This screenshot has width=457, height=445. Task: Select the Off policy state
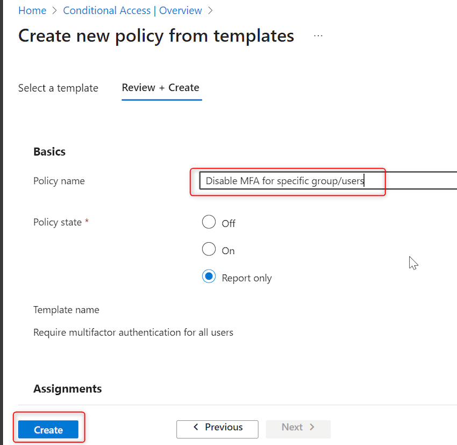[209, 222]
